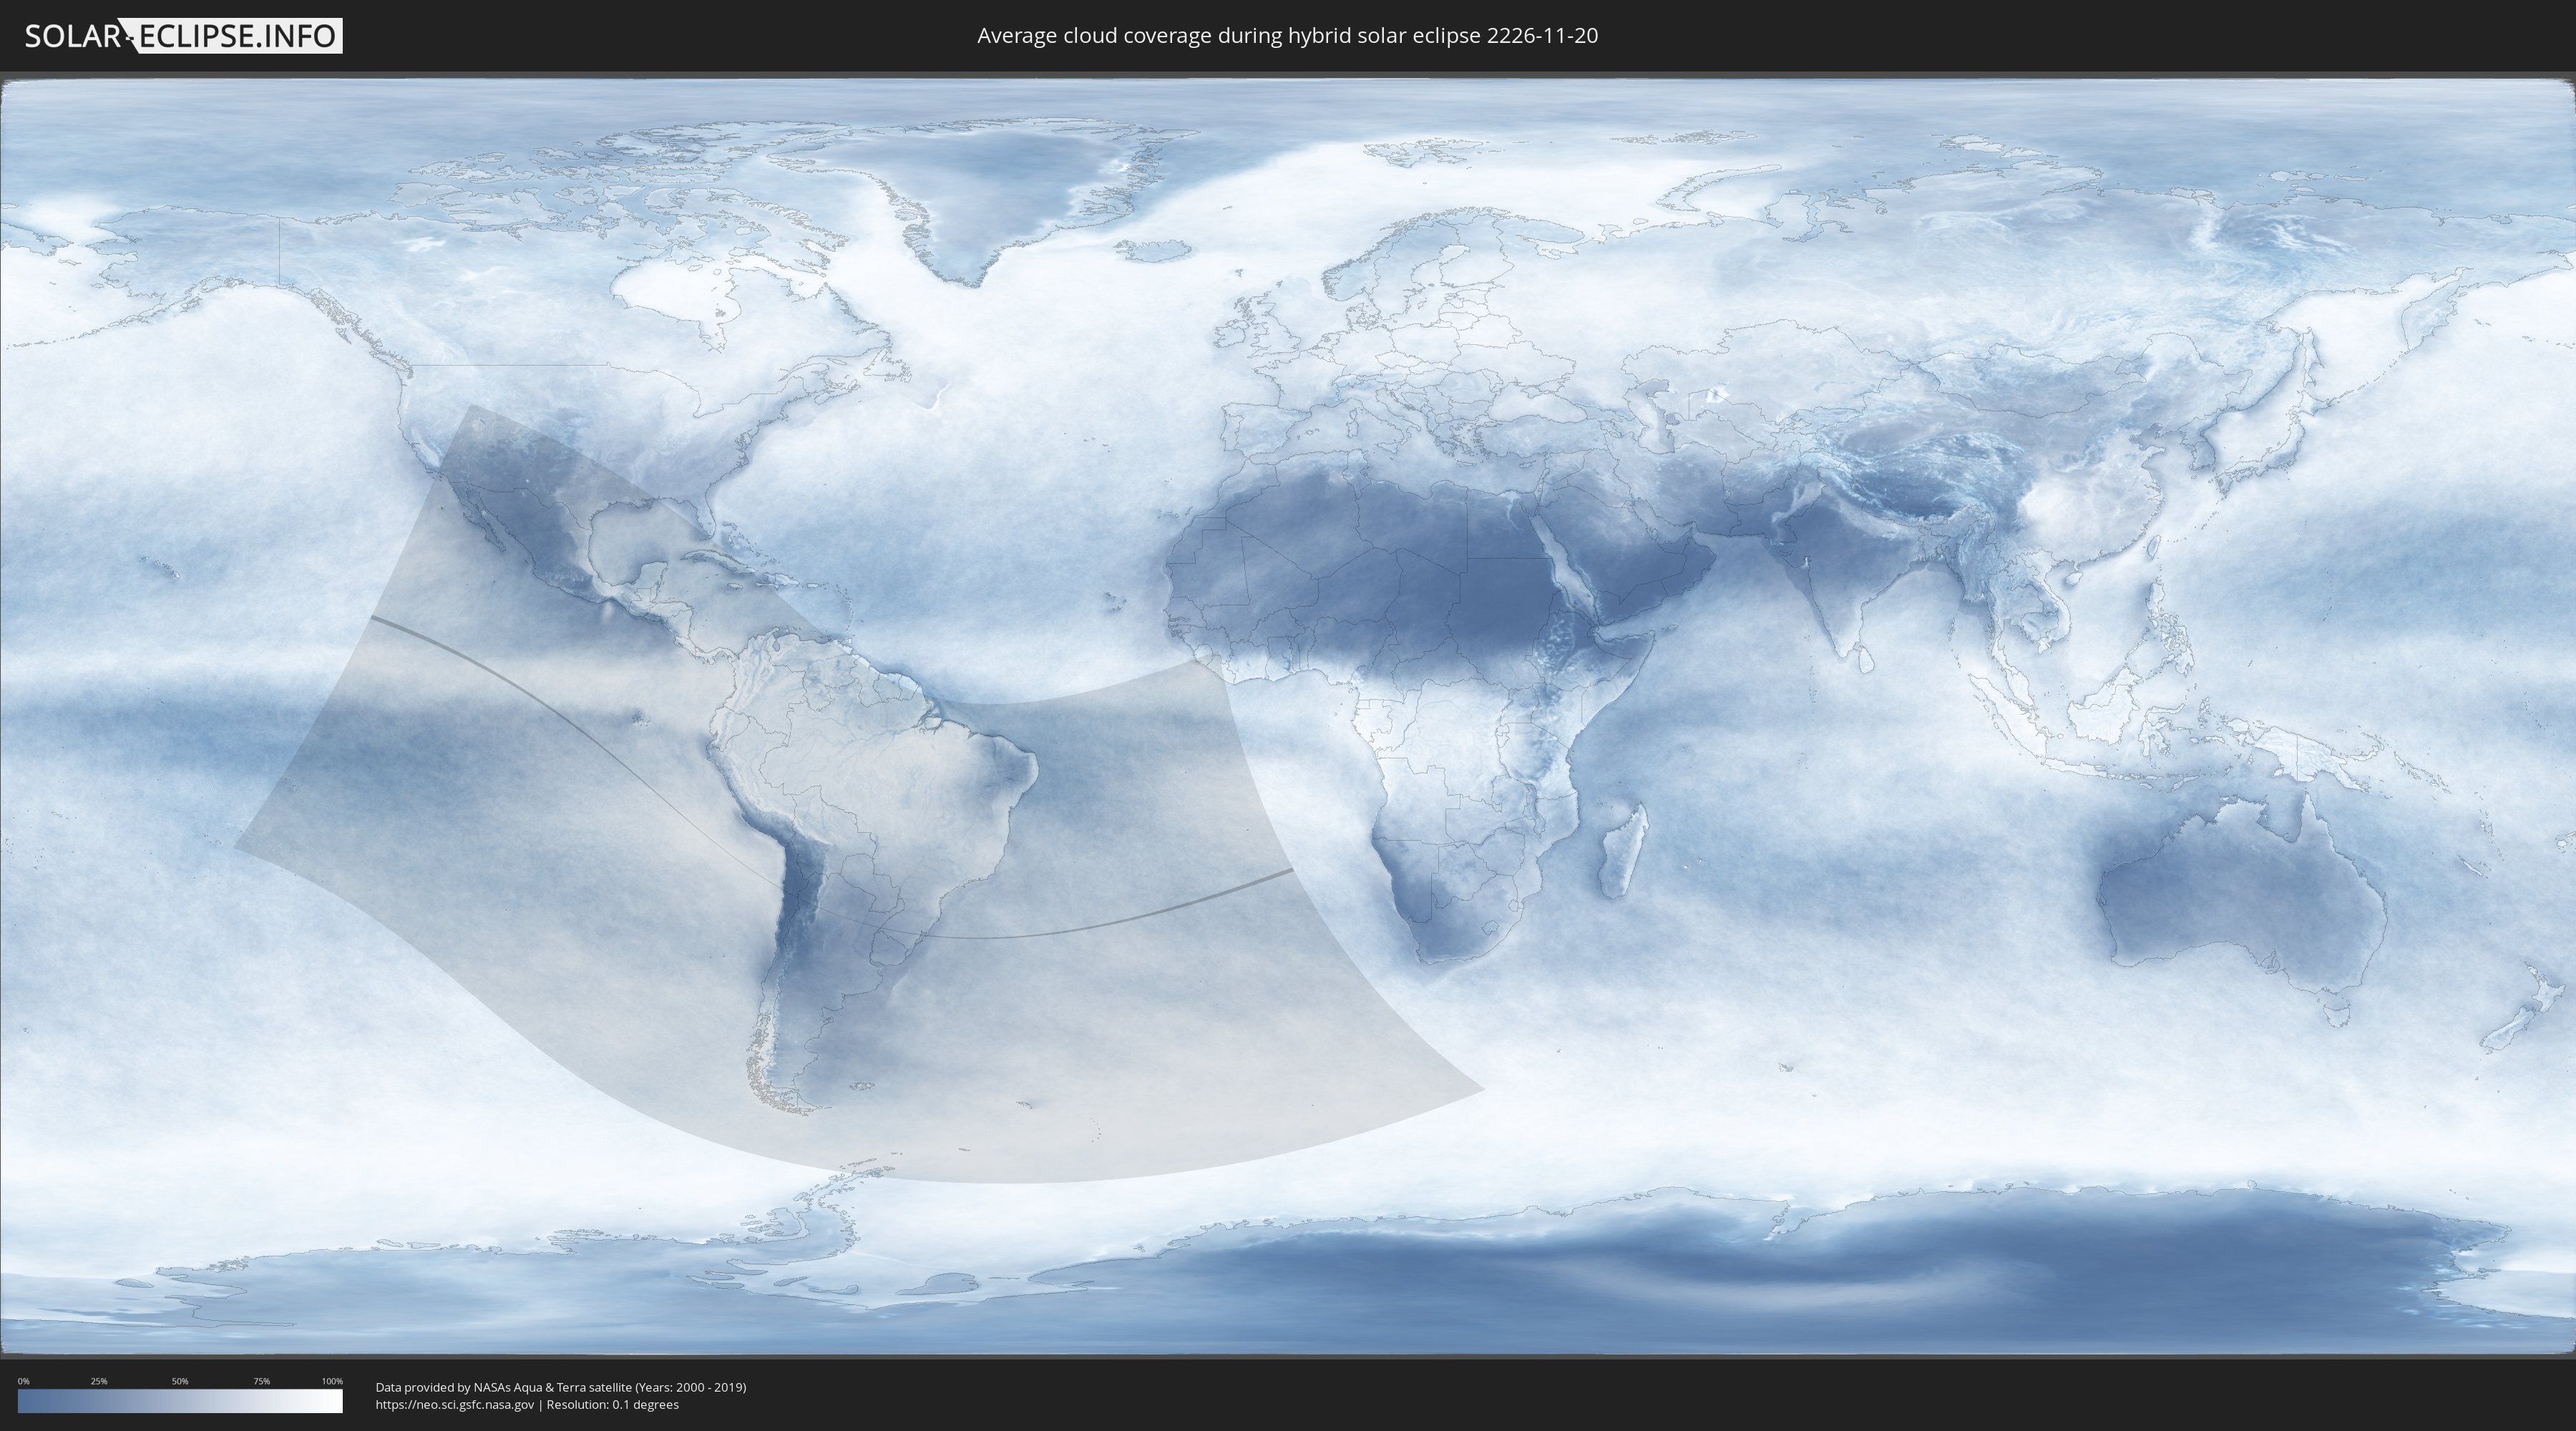Click the 0% legend label
Viewport: 2576px width, 1431px height.
[23, 1381]
